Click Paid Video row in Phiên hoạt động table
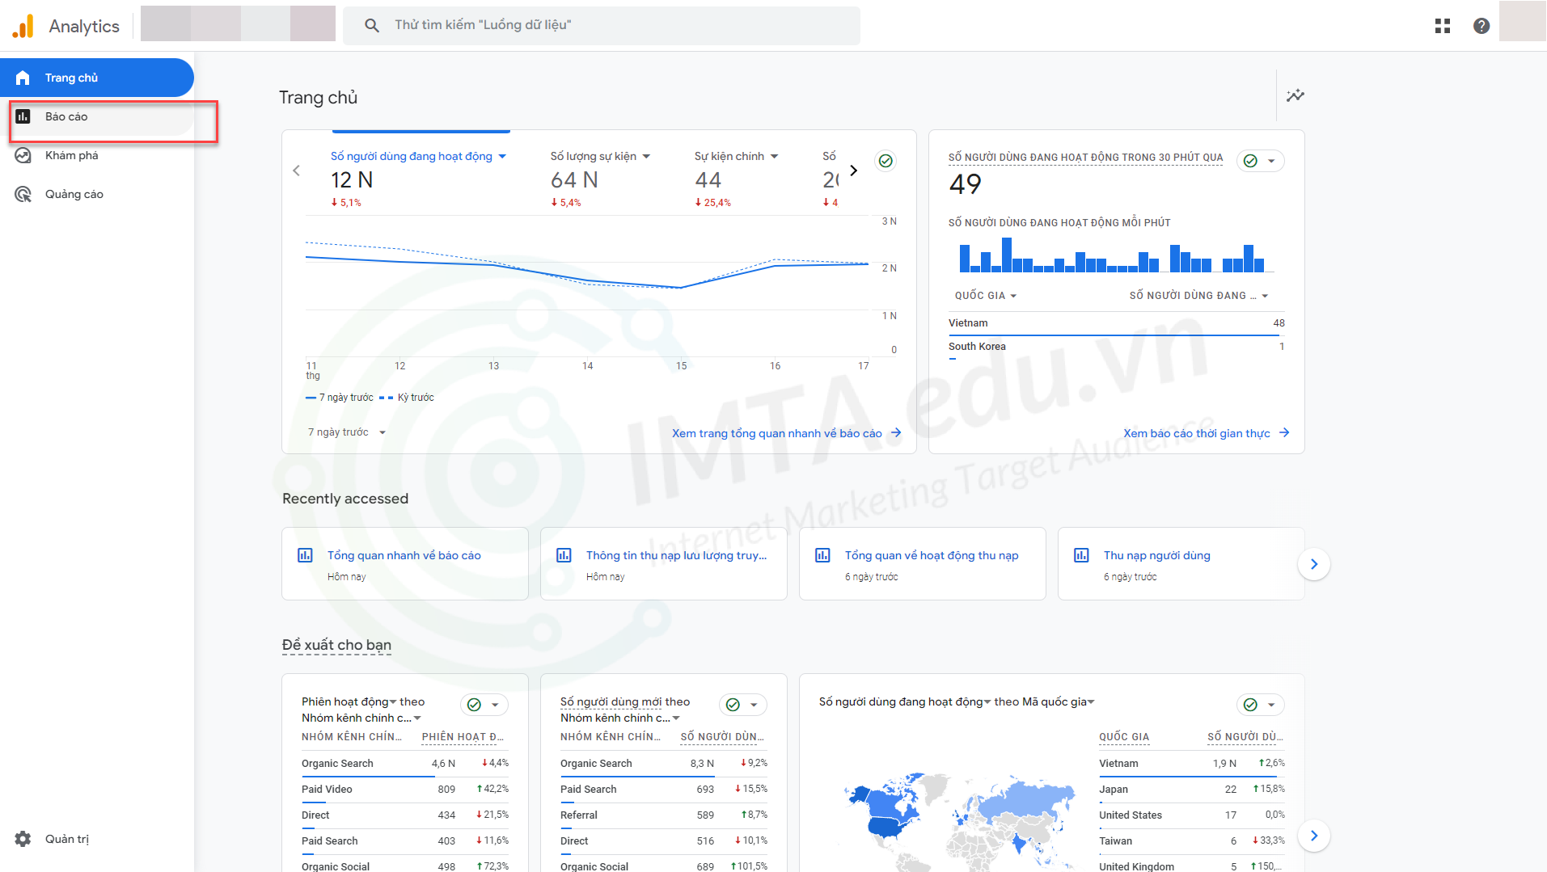The image size is (1547, 872). click(x=404, y=790)
